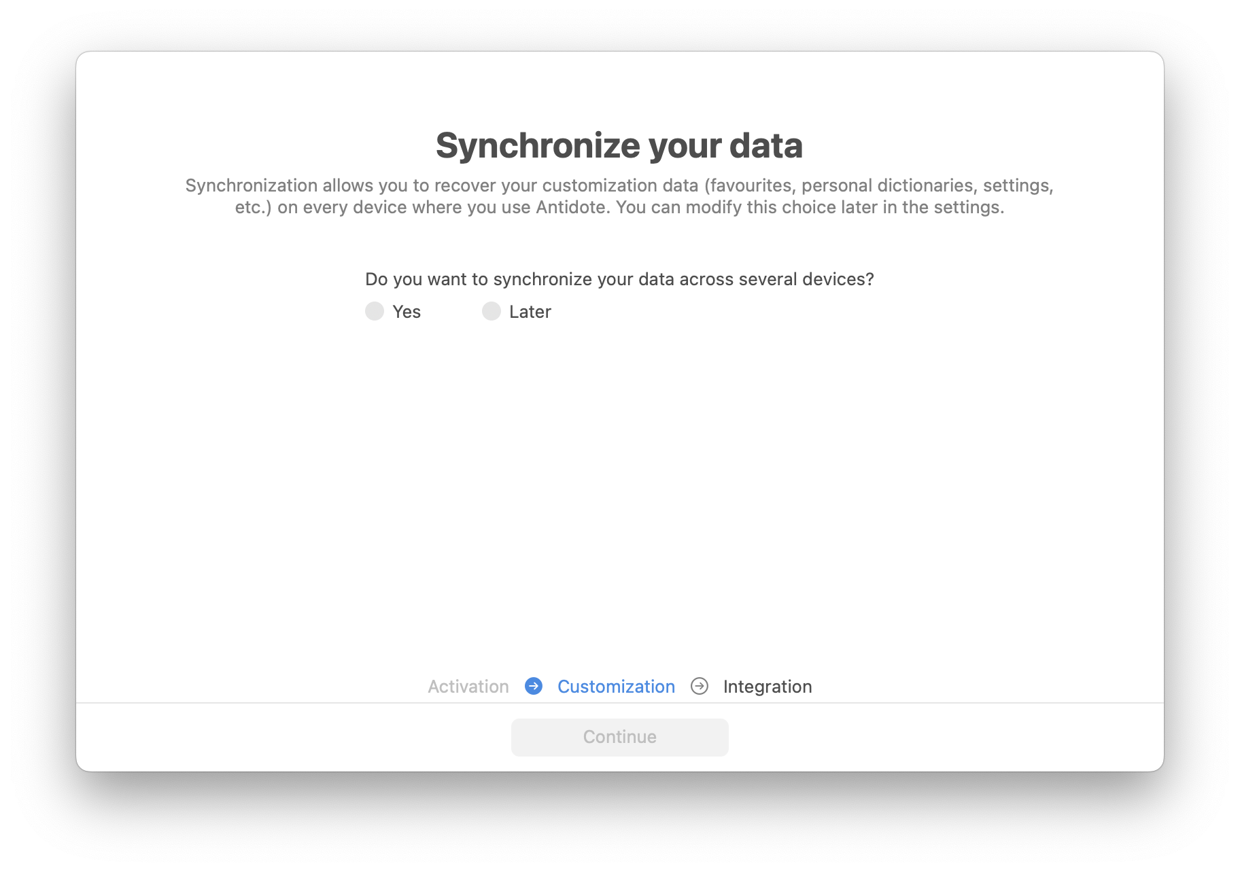Click the blue arrow icon before Customization
The height and width of the screenshot is (872, 1240).
click(534, 686)
